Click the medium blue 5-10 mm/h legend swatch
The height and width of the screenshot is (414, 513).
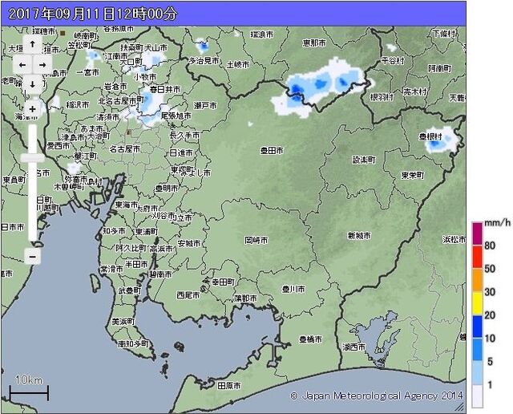point(478,350)
